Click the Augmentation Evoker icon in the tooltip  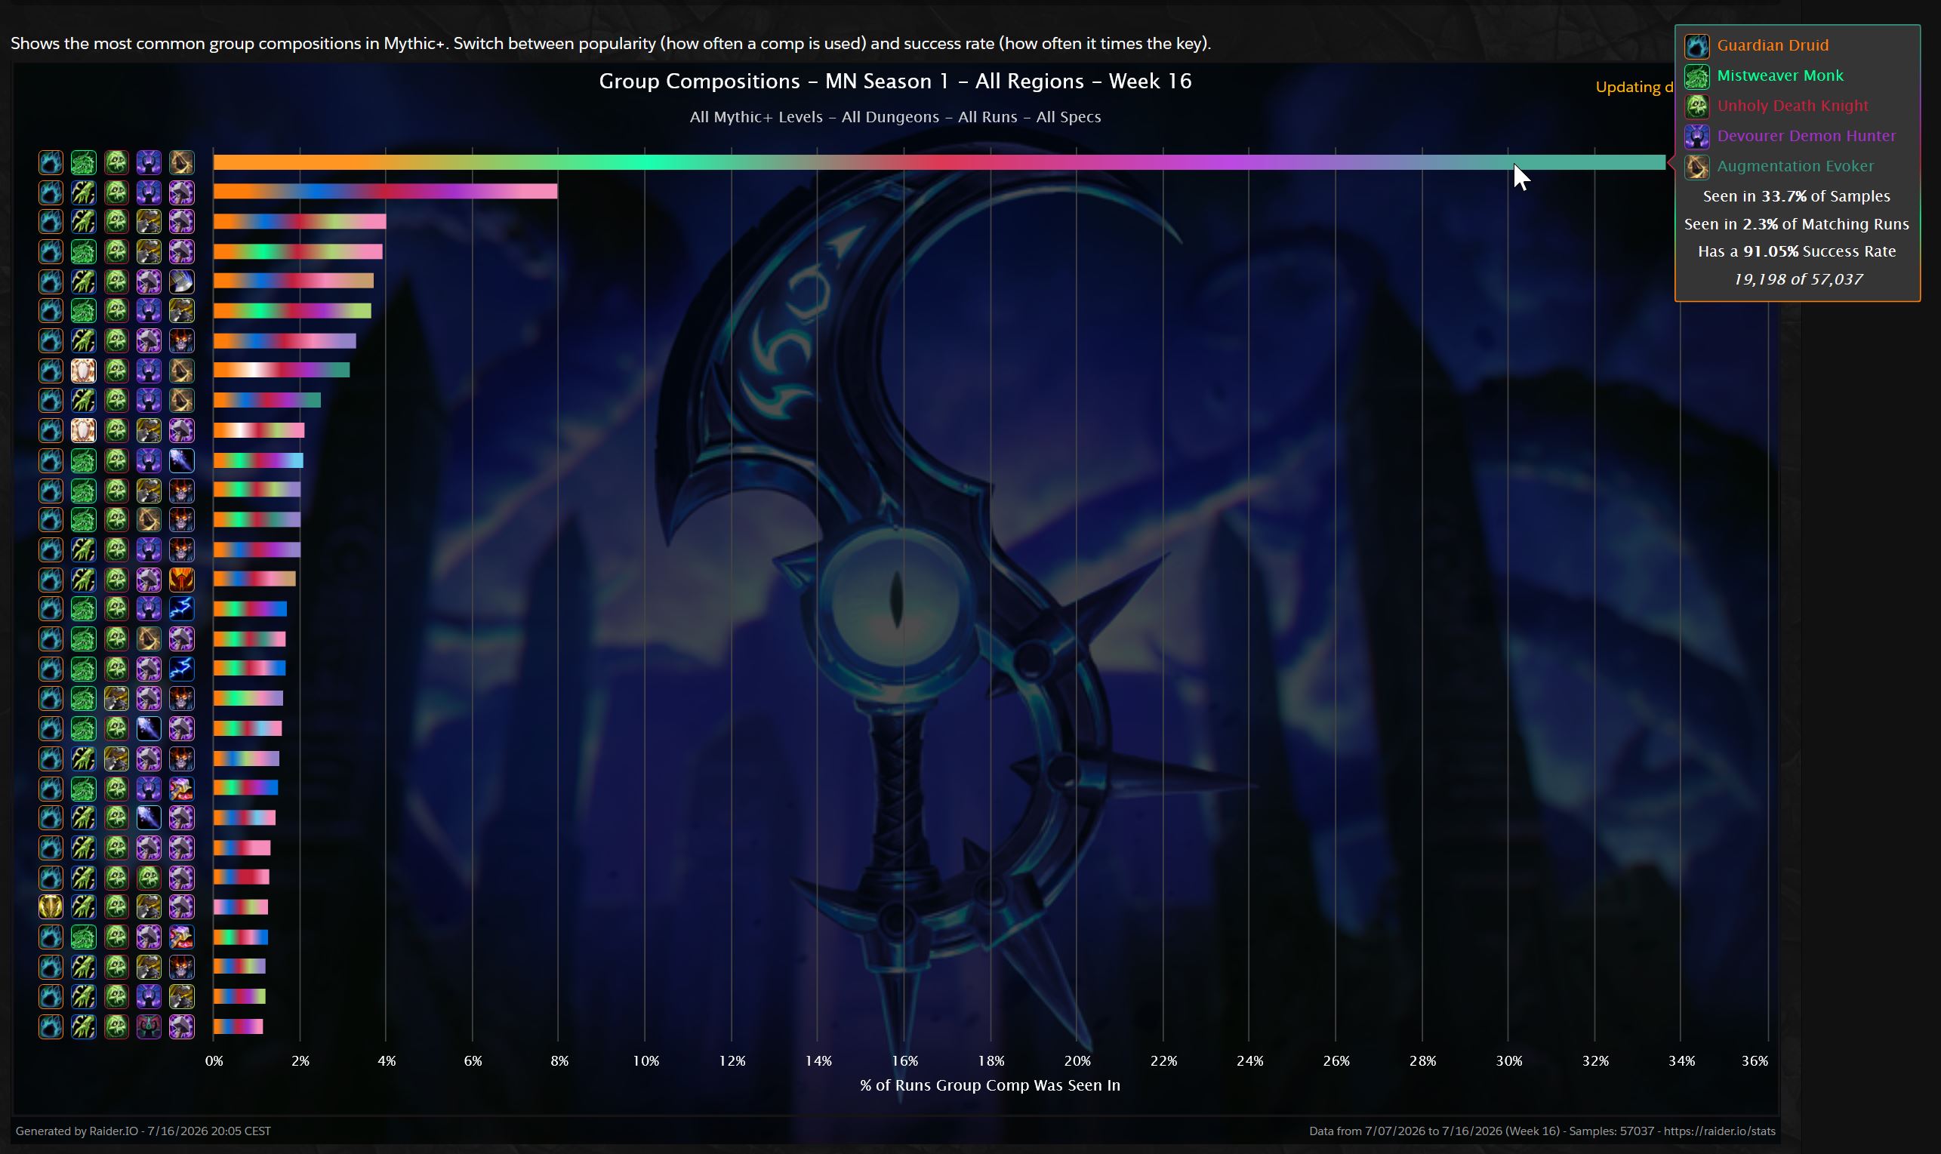[x=1697, y=166]
